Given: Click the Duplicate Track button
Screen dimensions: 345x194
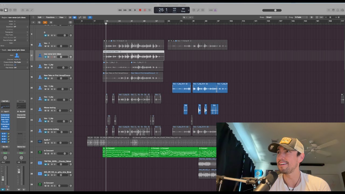Looking at the screenshot, I should 39,22.
